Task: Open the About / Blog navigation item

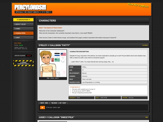Action: click(23, 24)
